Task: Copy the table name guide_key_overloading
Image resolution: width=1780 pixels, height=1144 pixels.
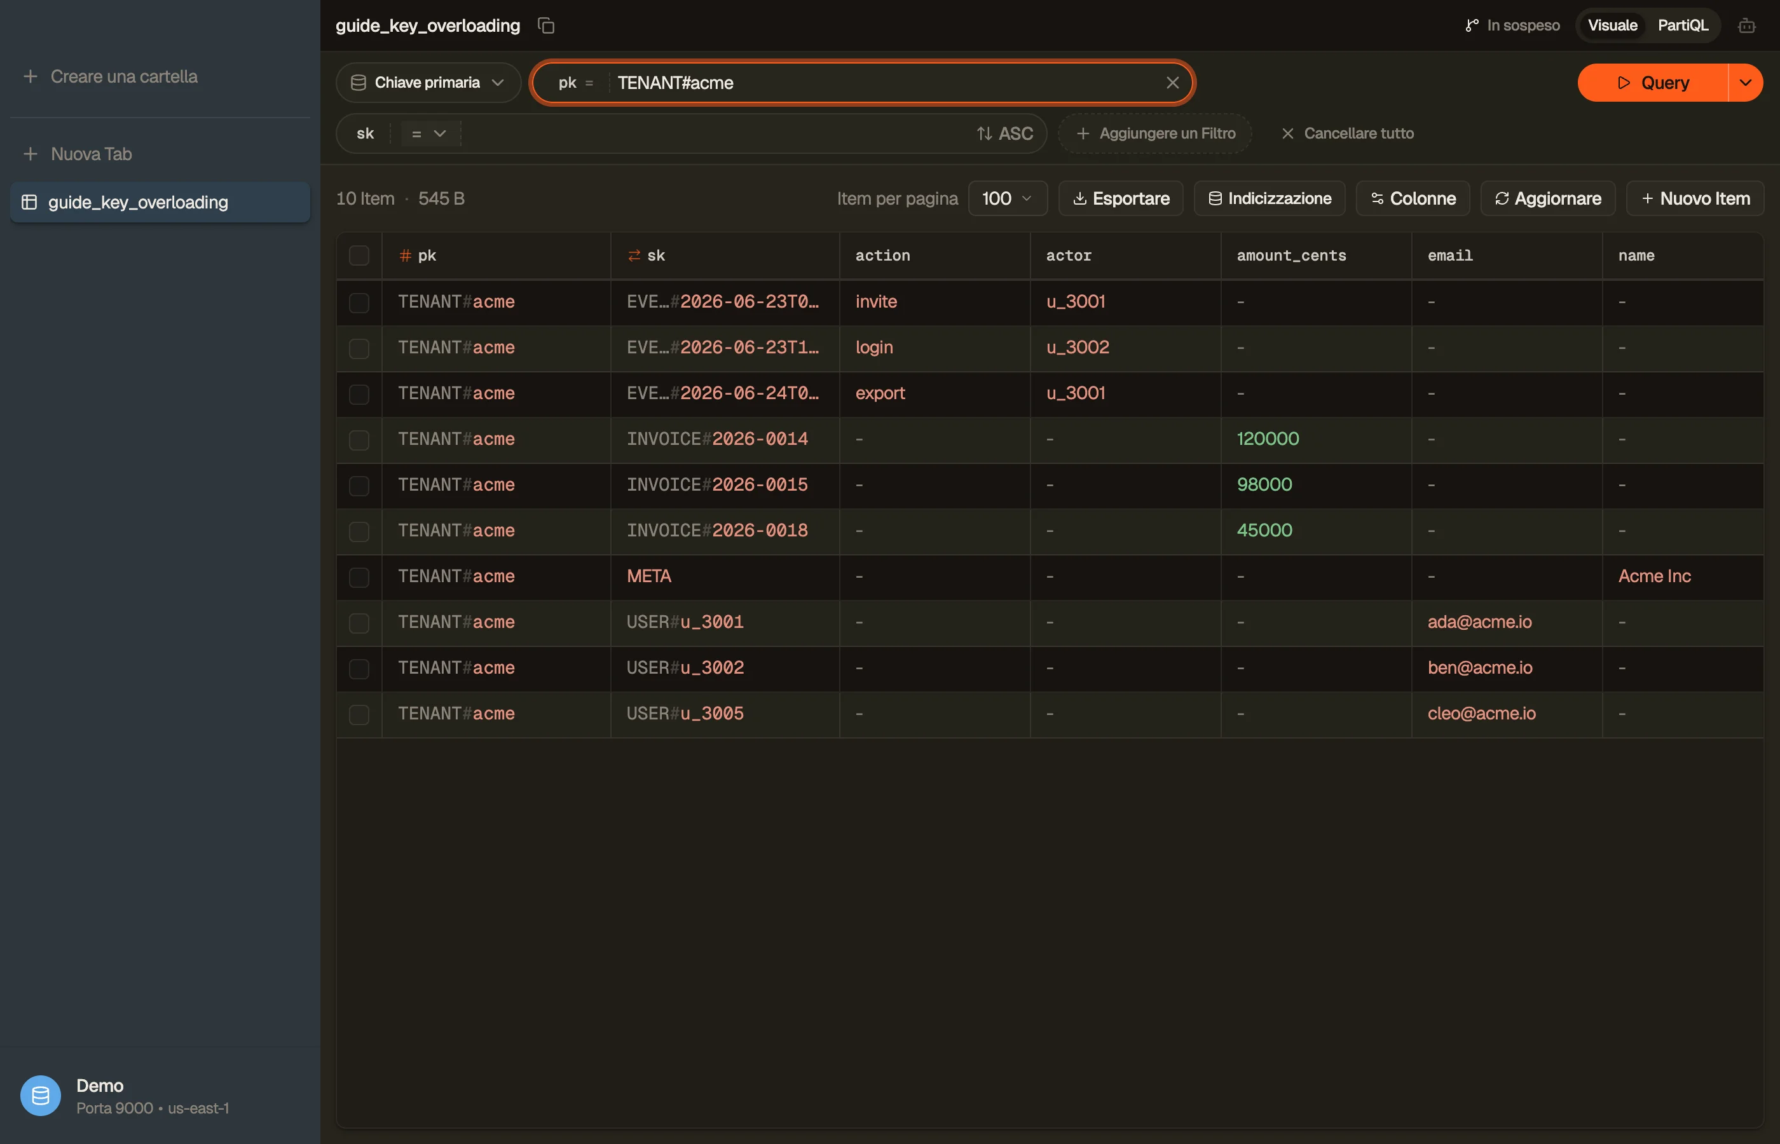Action: (x=546, y=26)
